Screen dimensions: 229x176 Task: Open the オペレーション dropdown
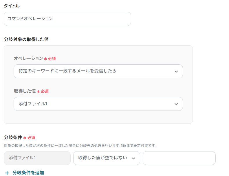93,71
